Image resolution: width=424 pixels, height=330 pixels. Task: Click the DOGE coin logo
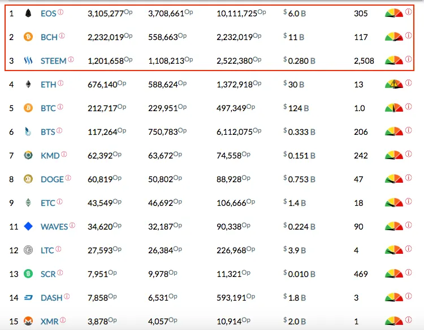point(28,179)
